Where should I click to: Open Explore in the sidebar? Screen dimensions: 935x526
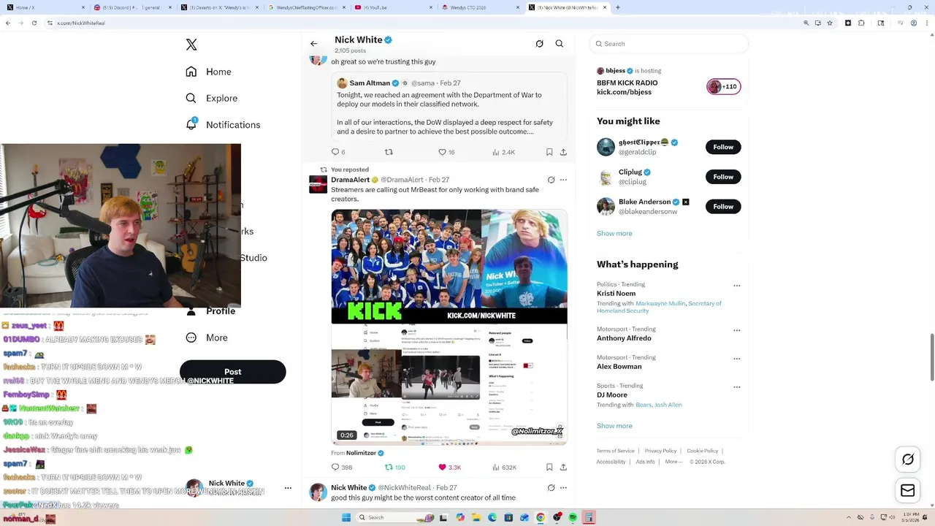point(211,98)
